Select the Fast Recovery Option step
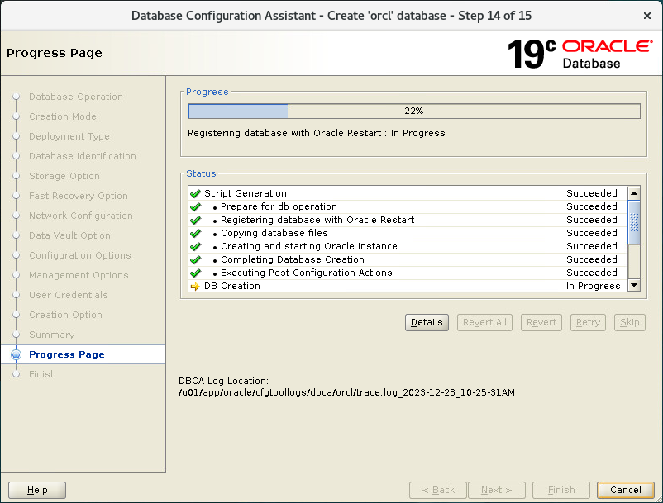Image resolution: width=663 pixels, height=503 pixels. click(x=79, y=196)
